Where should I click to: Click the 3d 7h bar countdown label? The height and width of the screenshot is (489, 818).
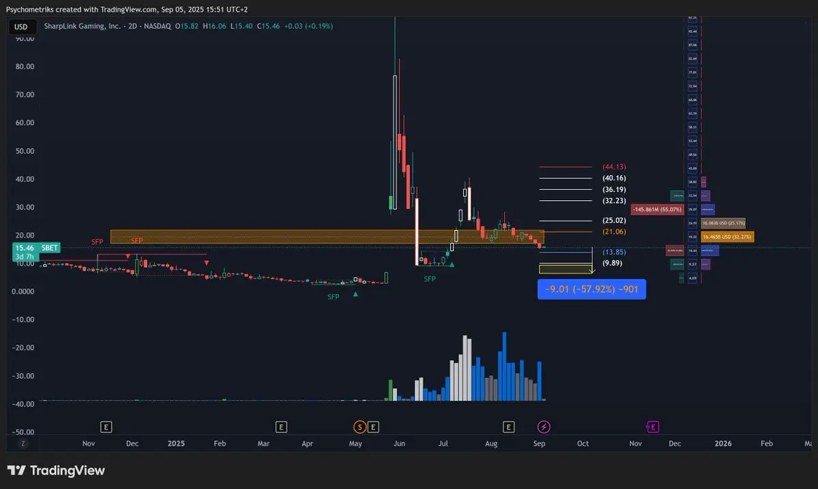point(25,257)
